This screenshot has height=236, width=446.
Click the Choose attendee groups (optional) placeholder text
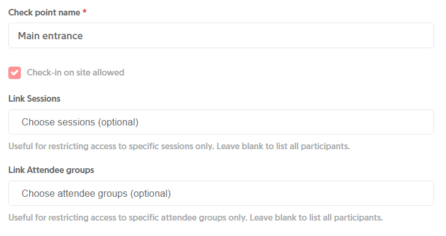click(x=96, y=193)
